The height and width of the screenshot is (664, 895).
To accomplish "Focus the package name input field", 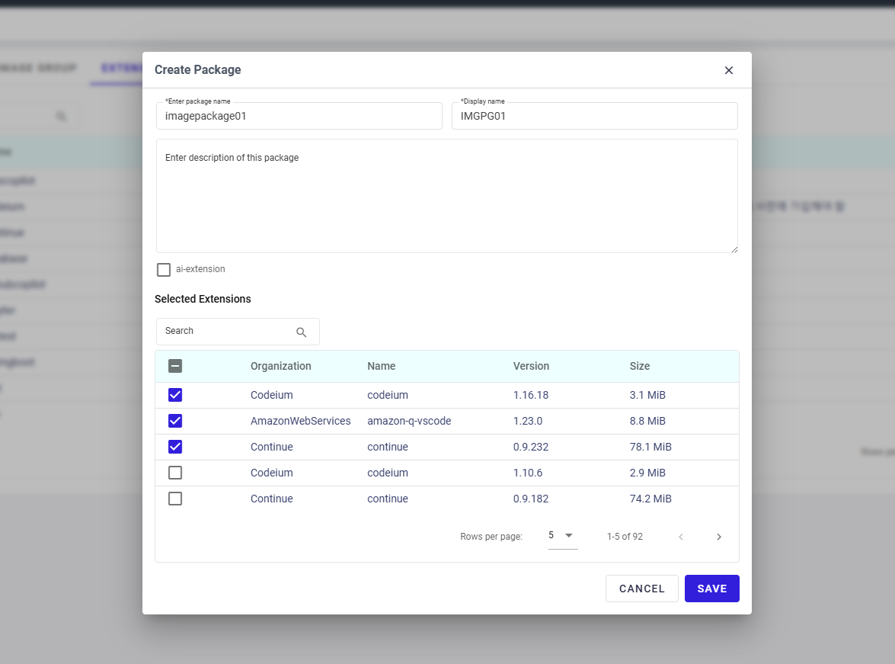I will point(299,116).
